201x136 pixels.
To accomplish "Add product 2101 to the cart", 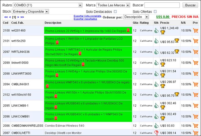I will coord(195,41).
